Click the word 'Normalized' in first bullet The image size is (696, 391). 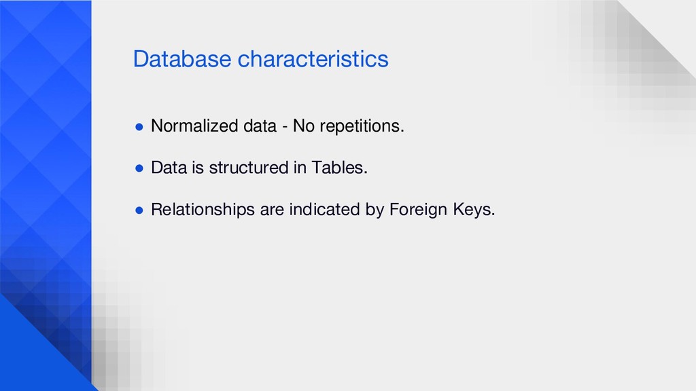point(195,126)
